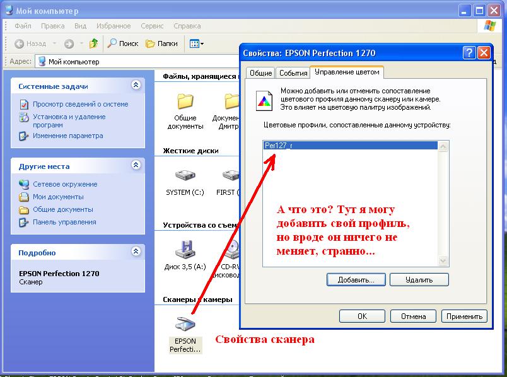Open the Панель управления link

coord(64,222)
